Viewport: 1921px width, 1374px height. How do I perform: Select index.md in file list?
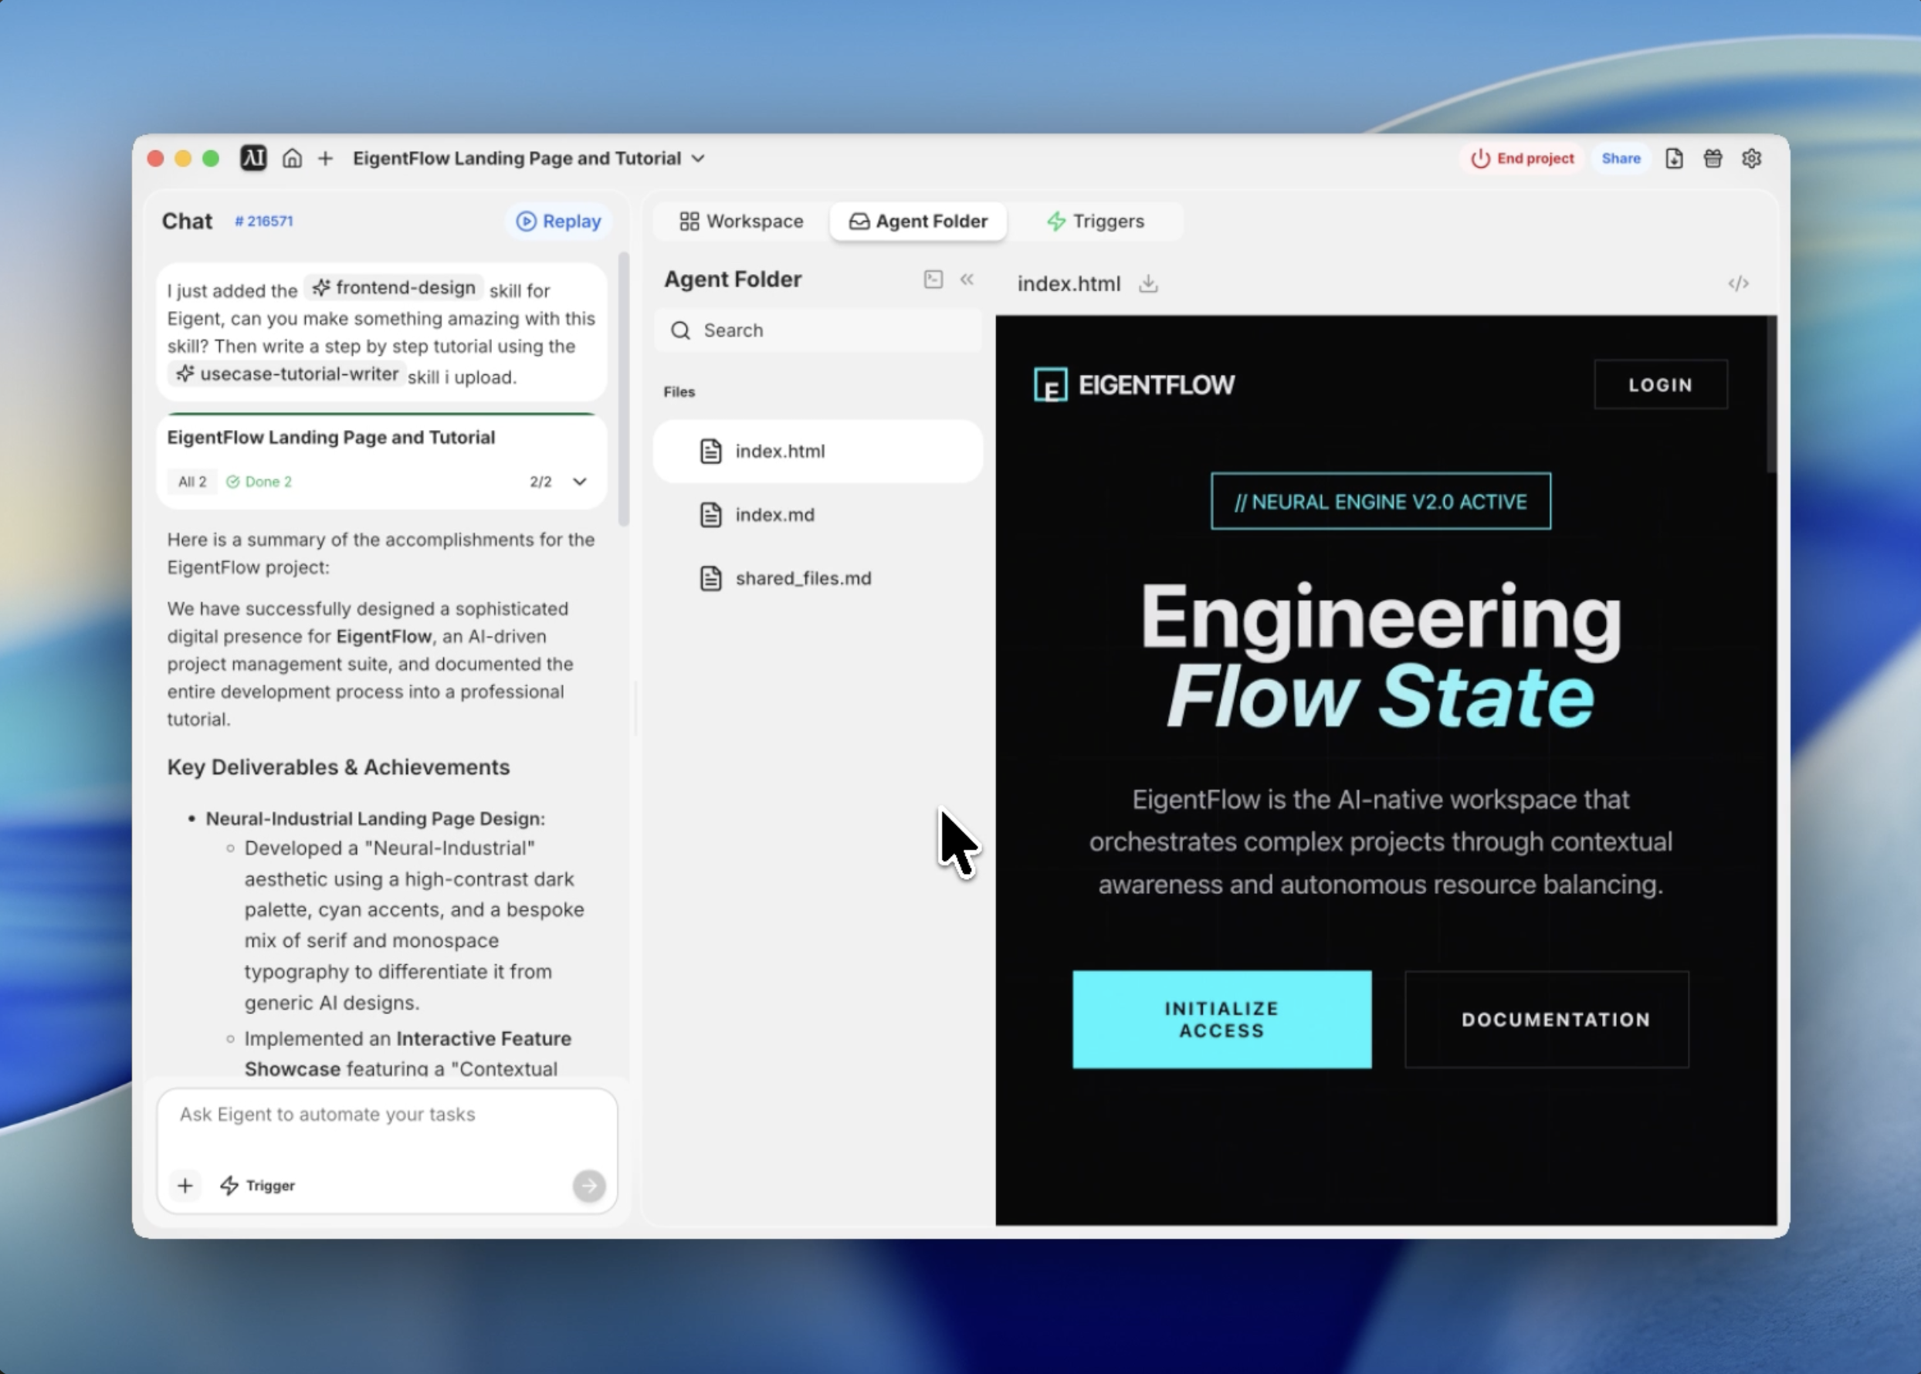coord(818,514)
